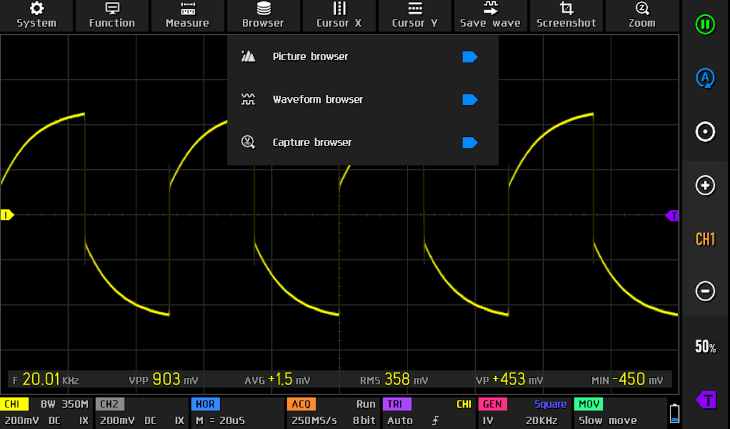Click the purple trigger level marker
730x429 pixels.
672,215
